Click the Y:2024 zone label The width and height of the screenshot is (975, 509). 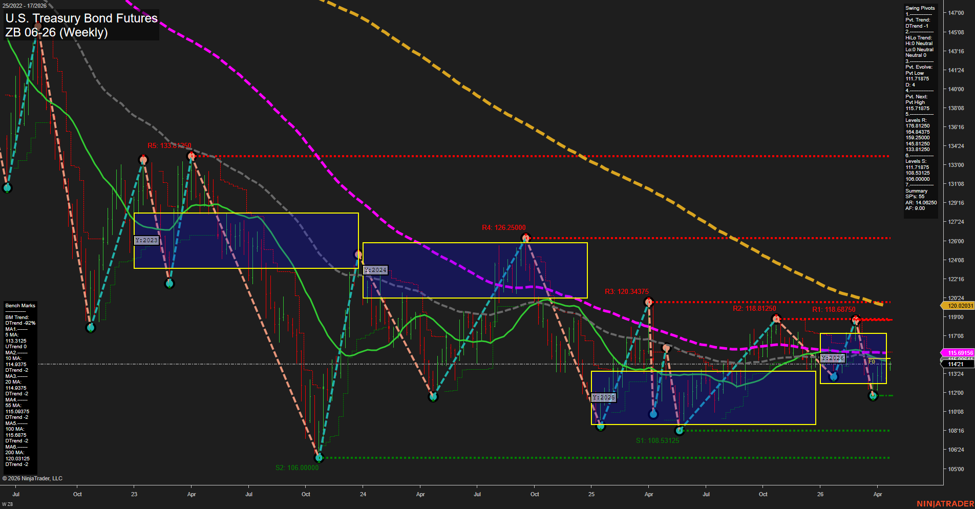(x=374, y=269)
